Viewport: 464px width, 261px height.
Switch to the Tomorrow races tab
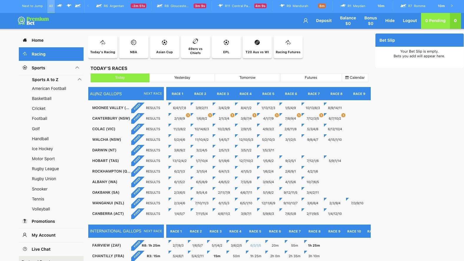tap(247, 78)
